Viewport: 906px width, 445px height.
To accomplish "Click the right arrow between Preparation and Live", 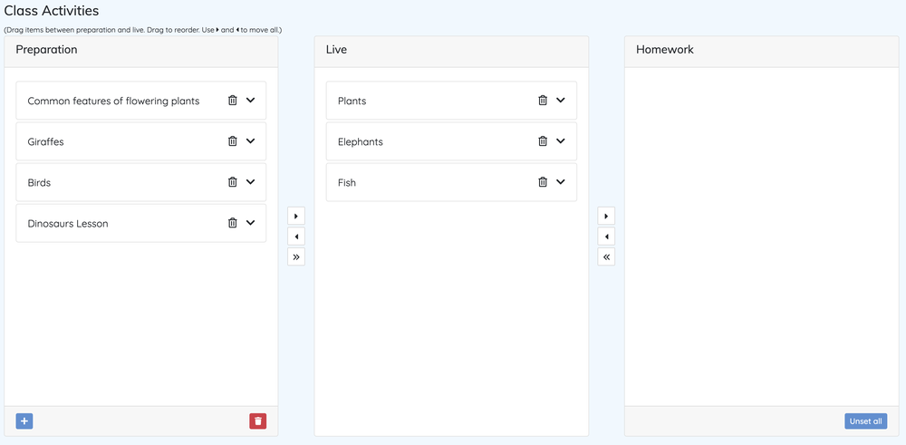I will tap(296, 217).
